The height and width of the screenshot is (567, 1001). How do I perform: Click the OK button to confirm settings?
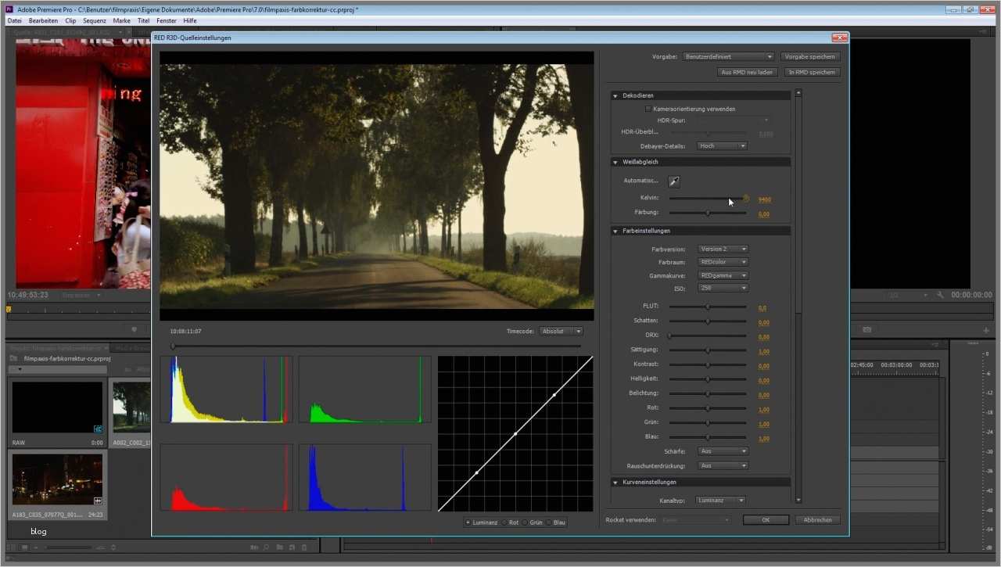[766, 519]
